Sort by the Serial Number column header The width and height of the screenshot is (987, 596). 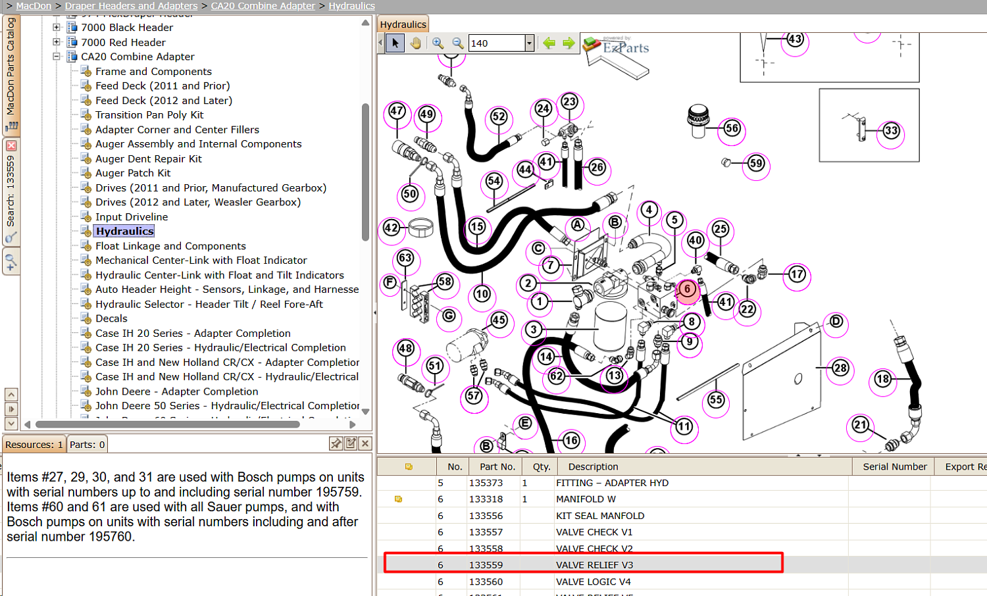[x=894, y=467]
